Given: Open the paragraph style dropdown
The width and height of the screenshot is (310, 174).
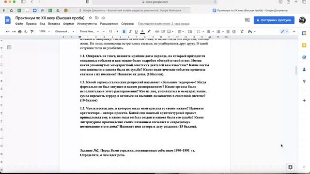Looking at the screenshot, I should 64,31.
